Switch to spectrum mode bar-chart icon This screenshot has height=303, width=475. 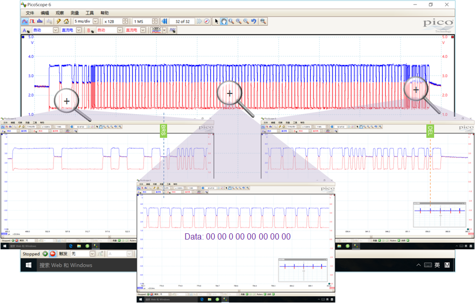pos(40,22)
